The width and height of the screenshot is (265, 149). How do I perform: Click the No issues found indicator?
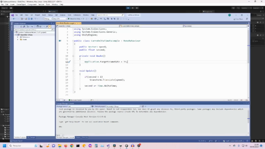(75, 100)
